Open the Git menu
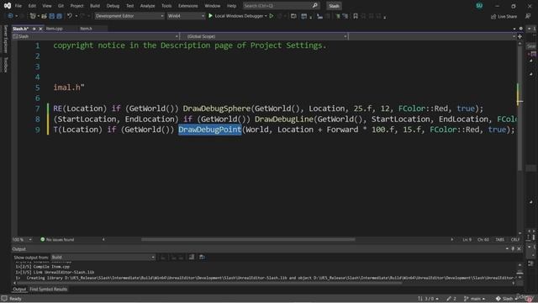This screenshot has width=538, height=303. tap(61, 6)
